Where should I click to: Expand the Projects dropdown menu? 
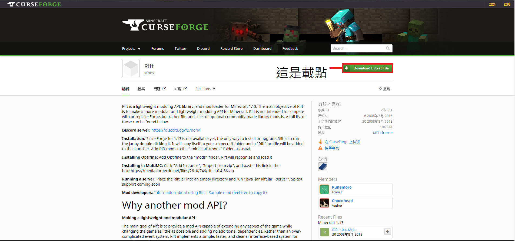click(131, 49)
